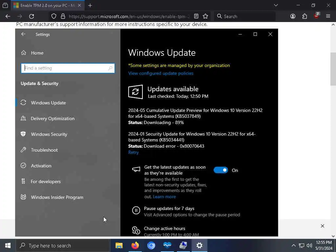This screenshot has width=336, height=252.
Task: Show tracking protection shield info
Action: tap(54, 16)
